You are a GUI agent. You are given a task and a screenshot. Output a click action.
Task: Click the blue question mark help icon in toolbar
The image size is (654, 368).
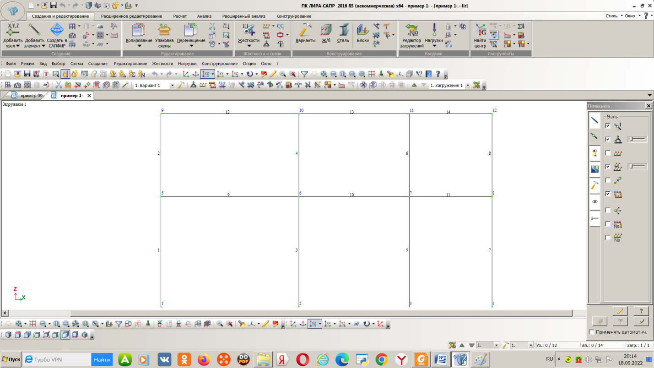(x=429, y=74)
